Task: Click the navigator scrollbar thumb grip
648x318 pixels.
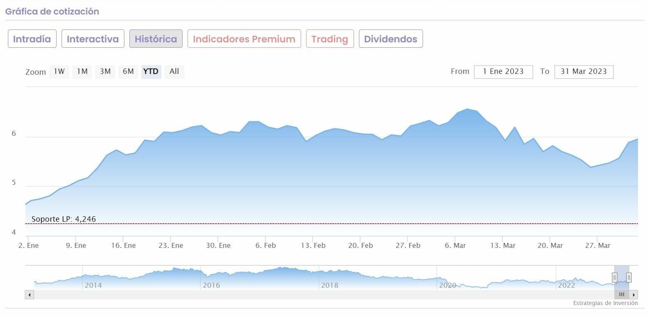Action: pos(622,295)
